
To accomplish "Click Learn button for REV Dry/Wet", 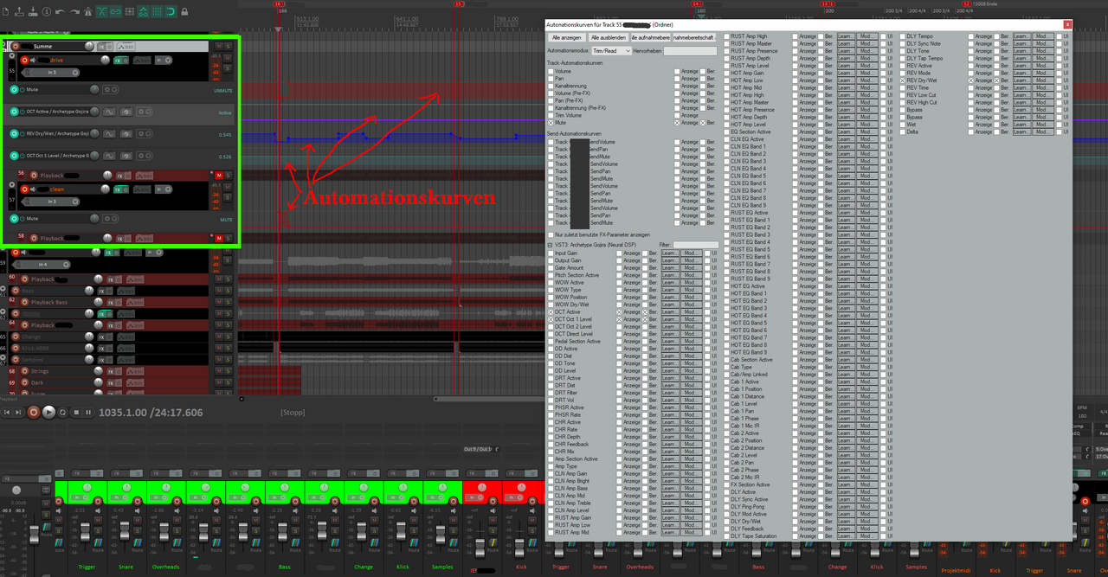I will click(x=1022, y=80).
